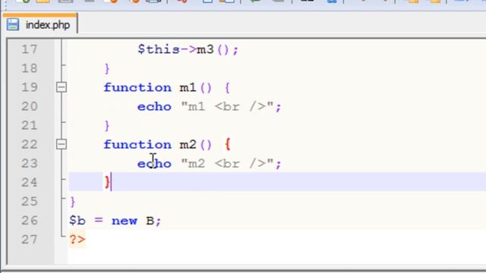This screenshot has width=486, height=273.
Task: Click the closing brace on line 25
Action: pyautogui.click(x=73, y=202)
